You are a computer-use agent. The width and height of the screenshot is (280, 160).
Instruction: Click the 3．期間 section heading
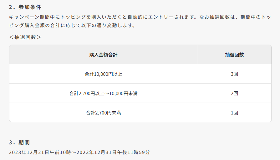(x=19, y=143)
